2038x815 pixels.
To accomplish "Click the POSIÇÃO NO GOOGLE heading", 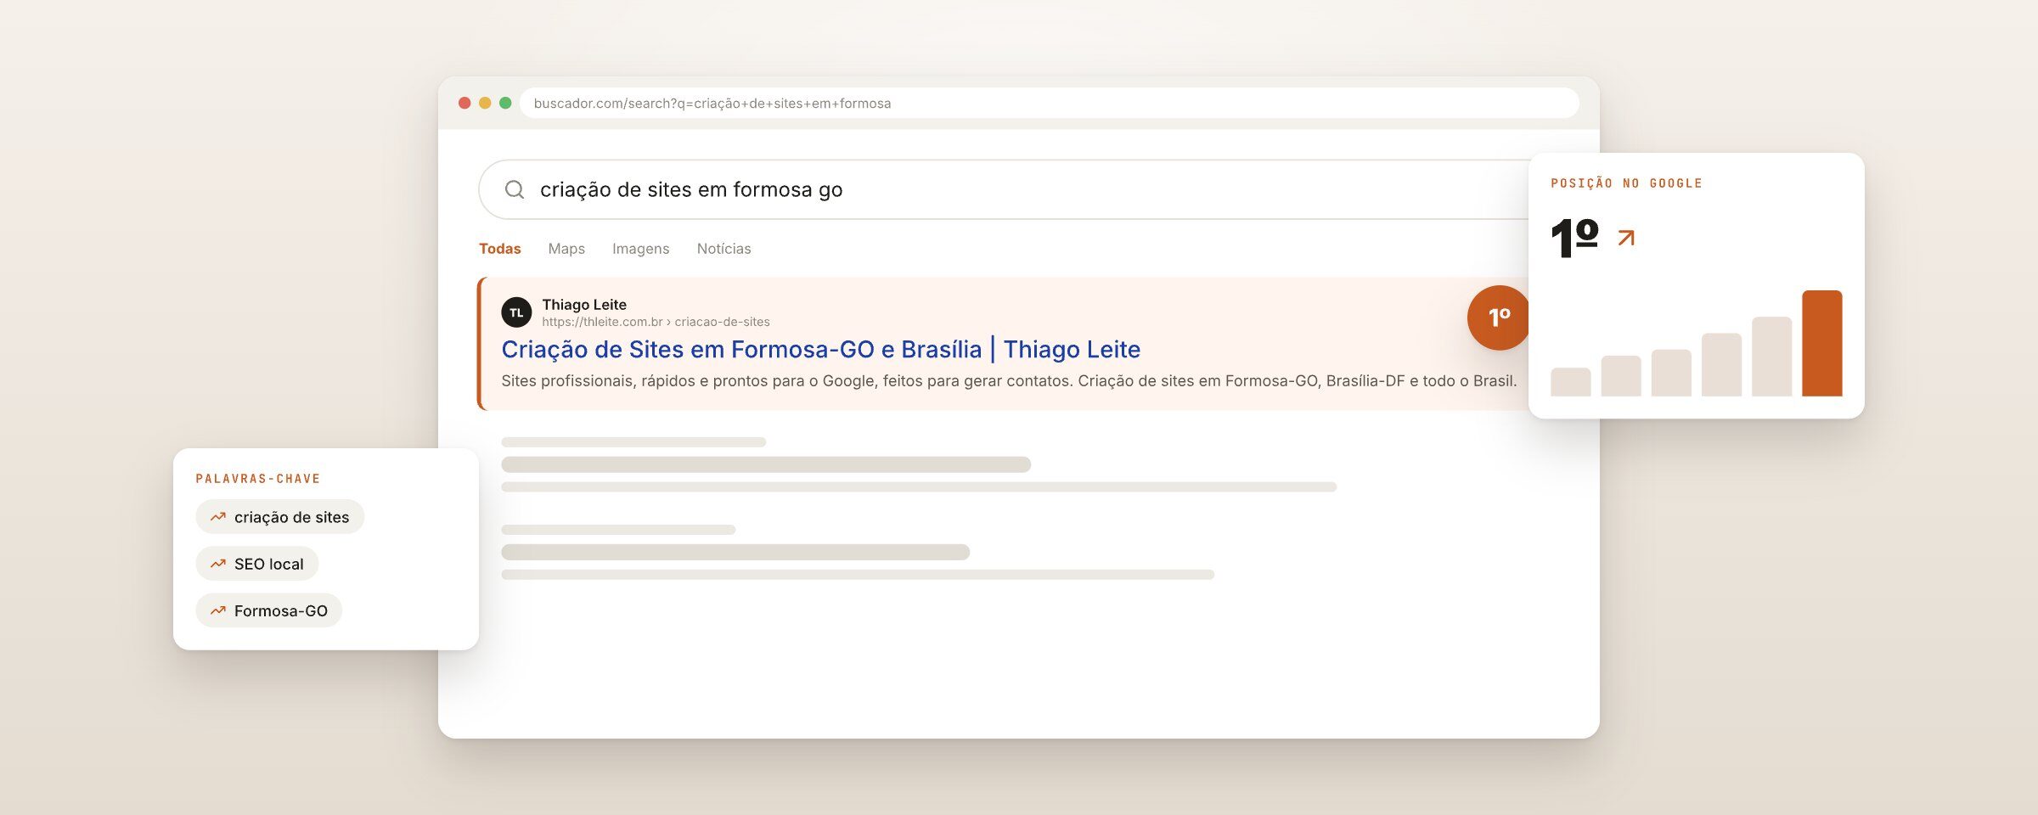I will tap(1626, 183).
